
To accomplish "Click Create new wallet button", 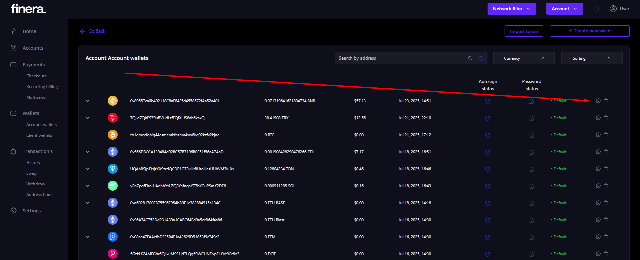I will click(x=589, y=31).
